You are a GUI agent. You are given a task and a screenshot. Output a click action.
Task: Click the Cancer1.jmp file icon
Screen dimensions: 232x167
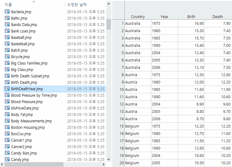click(x=7, y=140)
